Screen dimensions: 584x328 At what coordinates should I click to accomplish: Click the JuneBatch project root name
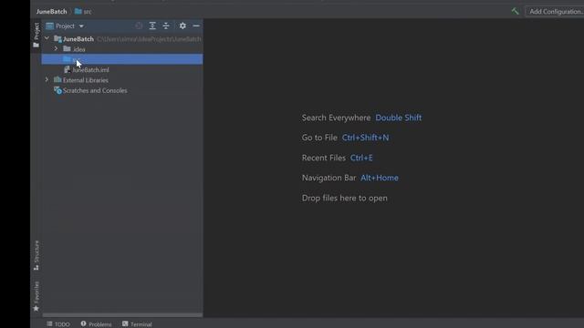78,39
